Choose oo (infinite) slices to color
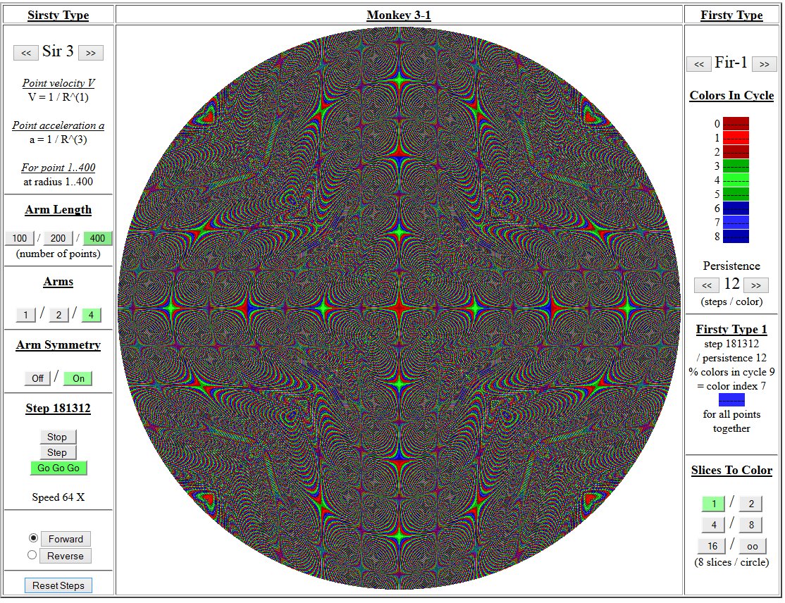 (752, 546)
